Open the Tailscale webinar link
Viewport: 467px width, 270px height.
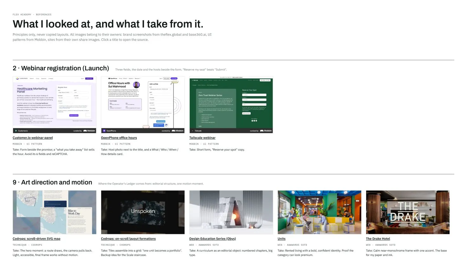point(202,138)
